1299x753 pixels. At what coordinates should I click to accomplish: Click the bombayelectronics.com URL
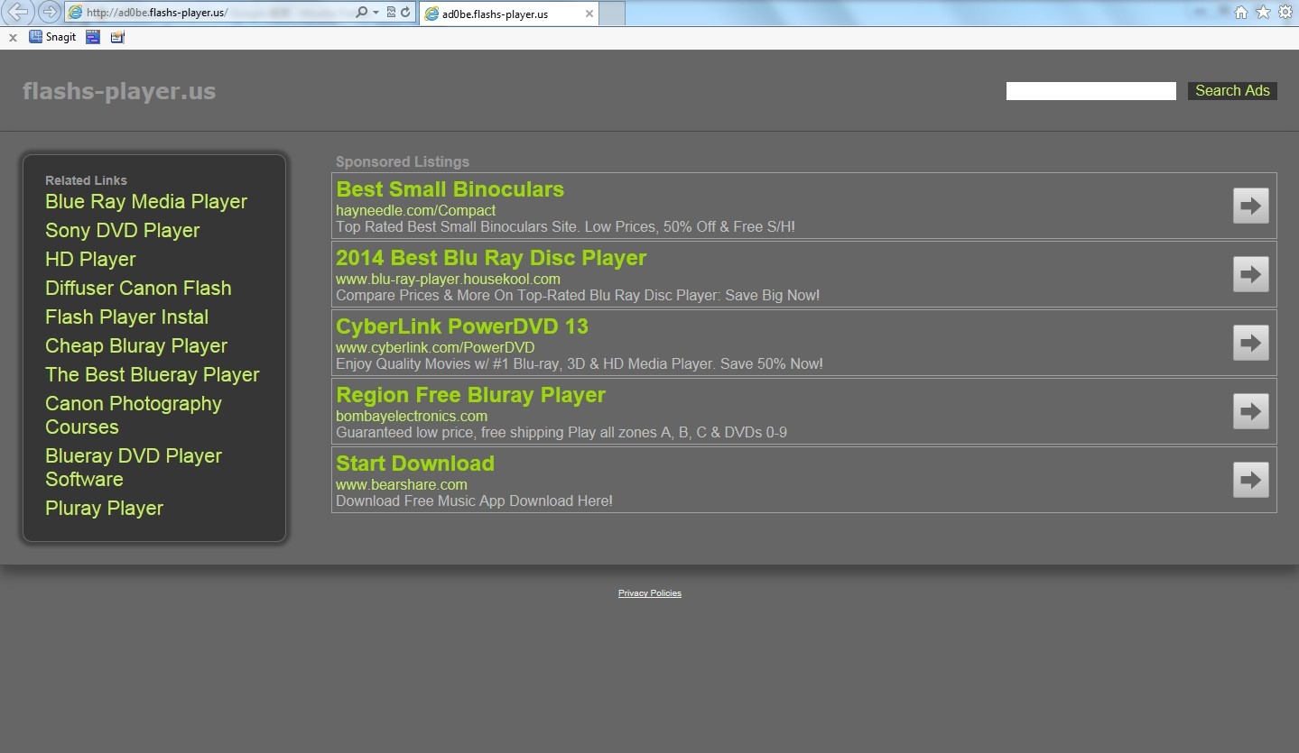tap(412, 416)
